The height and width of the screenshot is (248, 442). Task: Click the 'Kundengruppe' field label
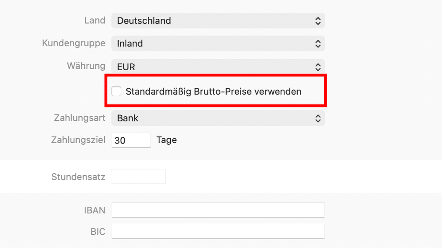click(74, 43)
